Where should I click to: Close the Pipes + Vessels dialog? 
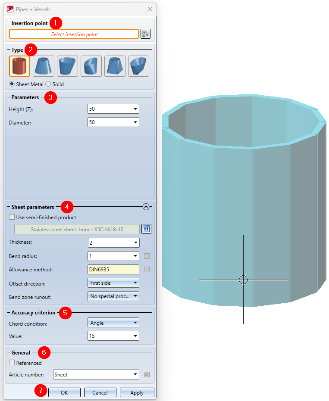pos(150,9)
